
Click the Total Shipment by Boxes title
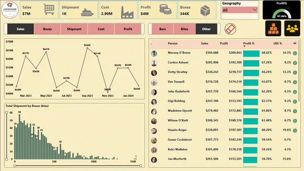tap(27, 106)
